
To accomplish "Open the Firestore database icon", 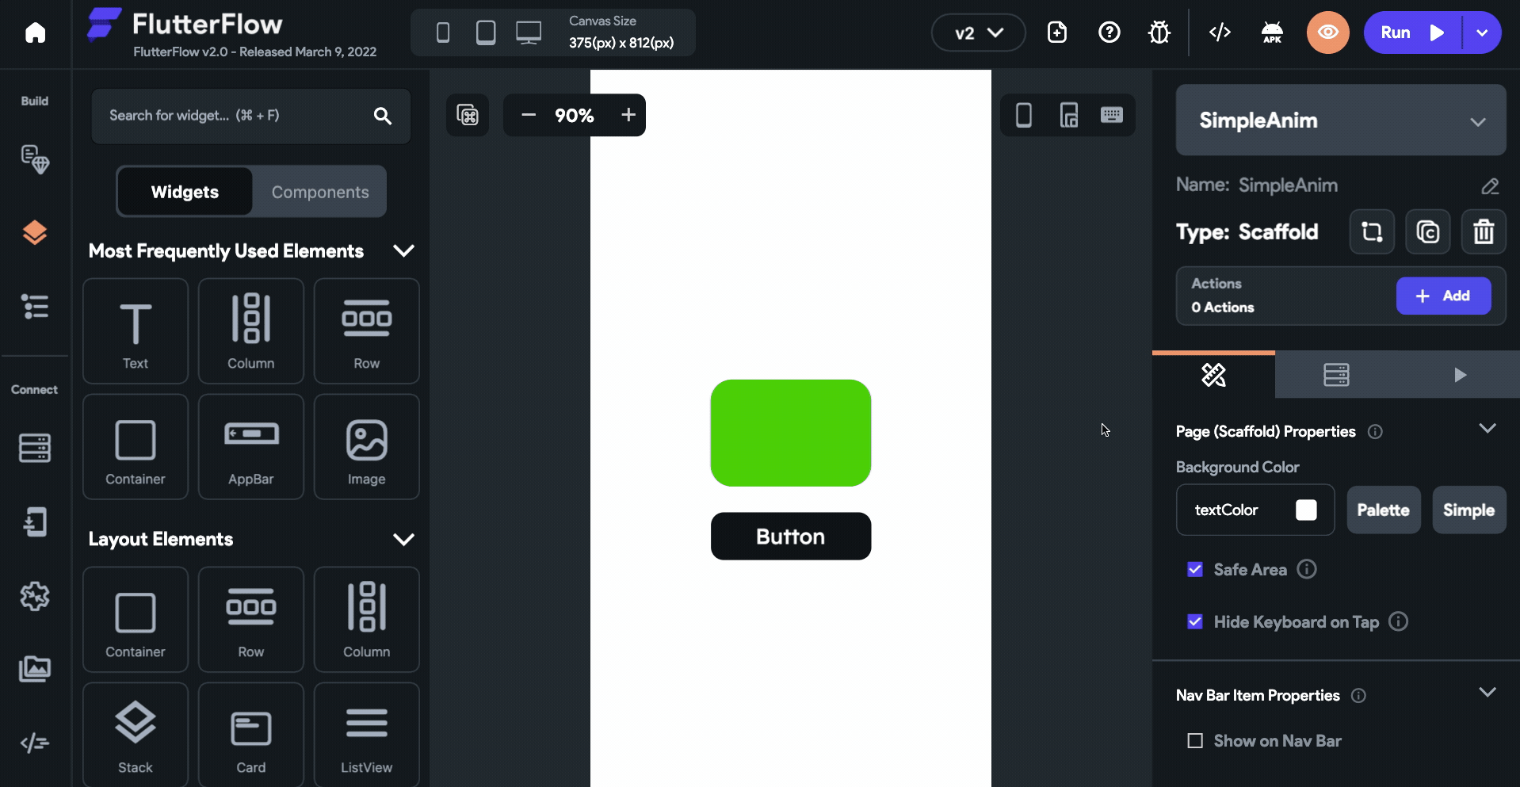I will click(35, 448).
